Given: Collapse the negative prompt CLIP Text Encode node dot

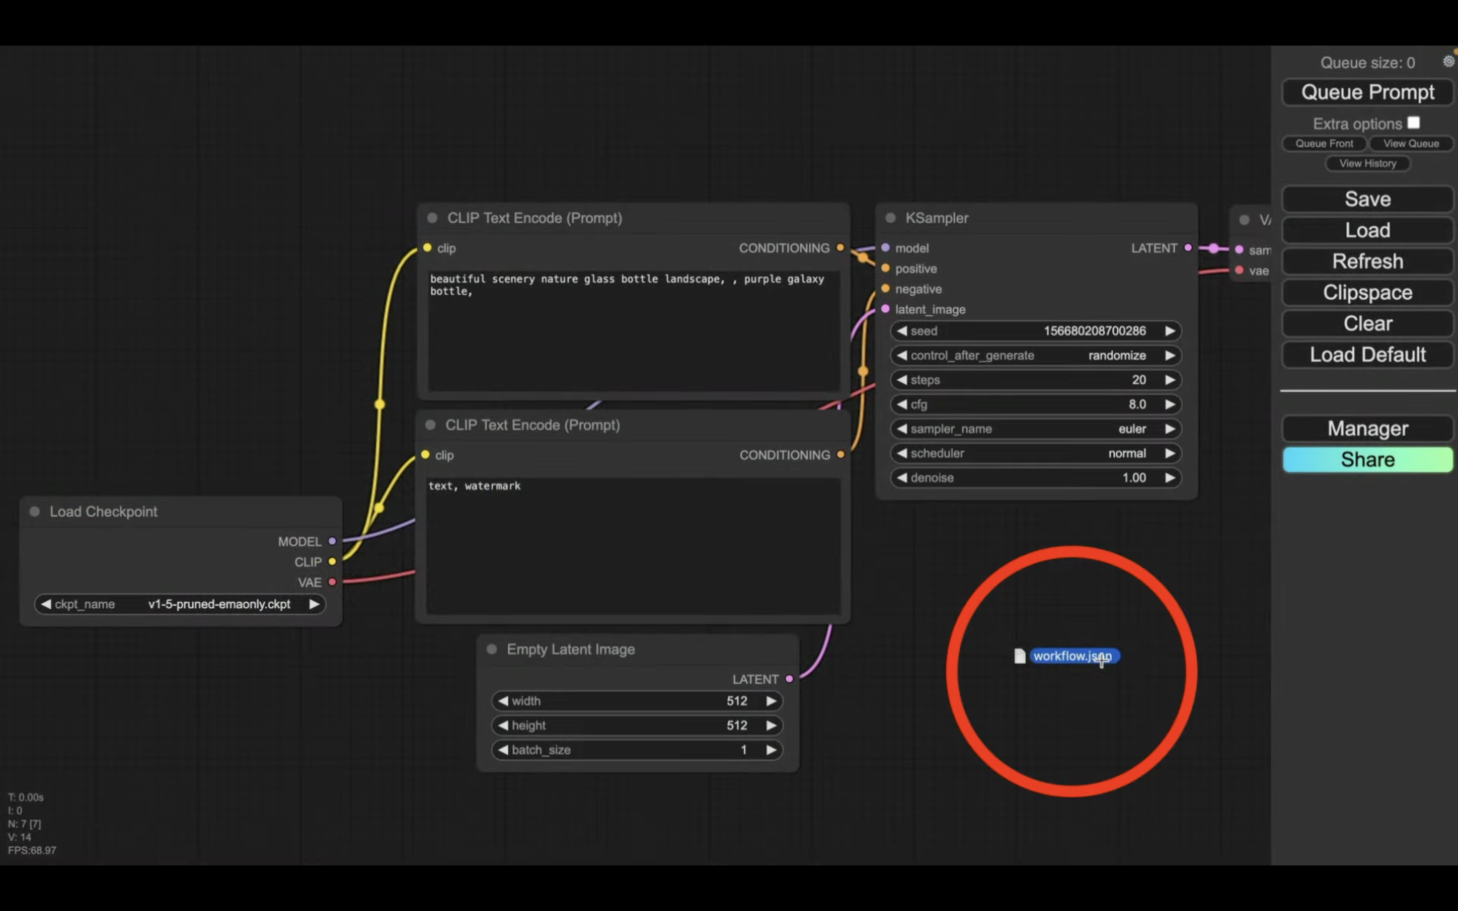Looking at the screenshot, I should [x=430, y=425].
